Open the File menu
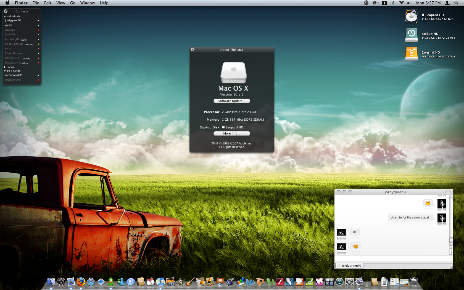The width and height of the screenshot is (464, 290). (36, 3)
